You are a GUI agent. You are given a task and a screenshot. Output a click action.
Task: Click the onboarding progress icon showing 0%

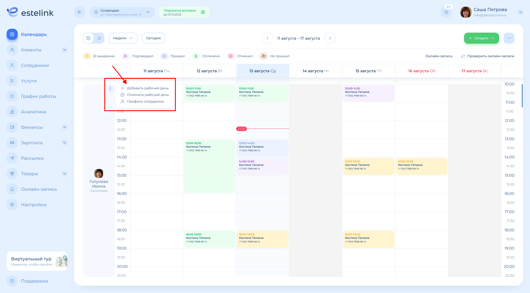click(x=446, y=12)
